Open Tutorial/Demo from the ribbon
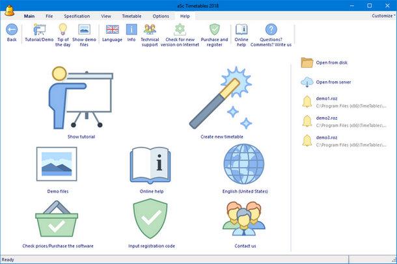Image resolution: width=397 pixels, height=264 pixels. pyautogui.click(x=39, y=33)
